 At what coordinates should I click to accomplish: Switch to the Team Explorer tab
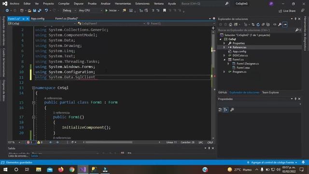click(x=270, y=92)
